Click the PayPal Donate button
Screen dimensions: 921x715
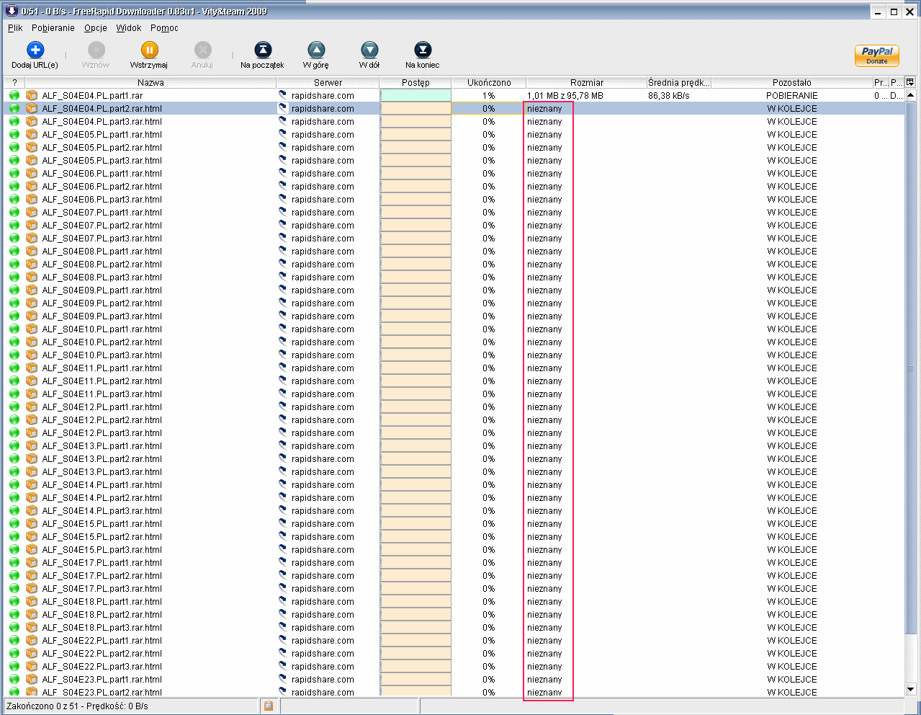(876, 55)
